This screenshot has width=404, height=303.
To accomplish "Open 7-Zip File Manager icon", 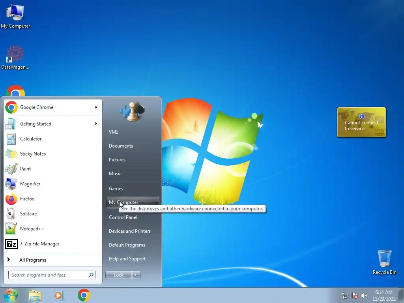I will tap(11, 244).
